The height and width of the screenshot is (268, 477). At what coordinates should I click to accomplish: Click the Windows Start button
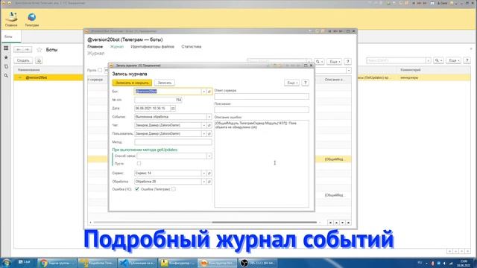point(6,263)
